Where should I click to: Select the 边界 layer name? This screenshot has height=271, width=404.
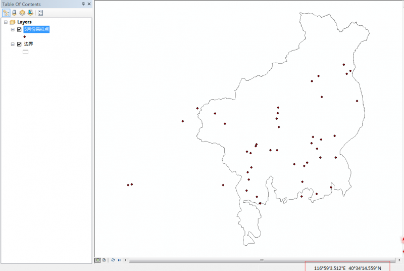point(29,44)
